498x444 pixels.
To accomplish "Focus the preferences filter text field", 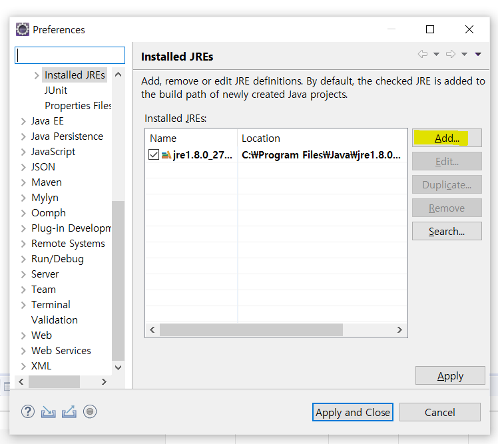I will click(70, 55).
